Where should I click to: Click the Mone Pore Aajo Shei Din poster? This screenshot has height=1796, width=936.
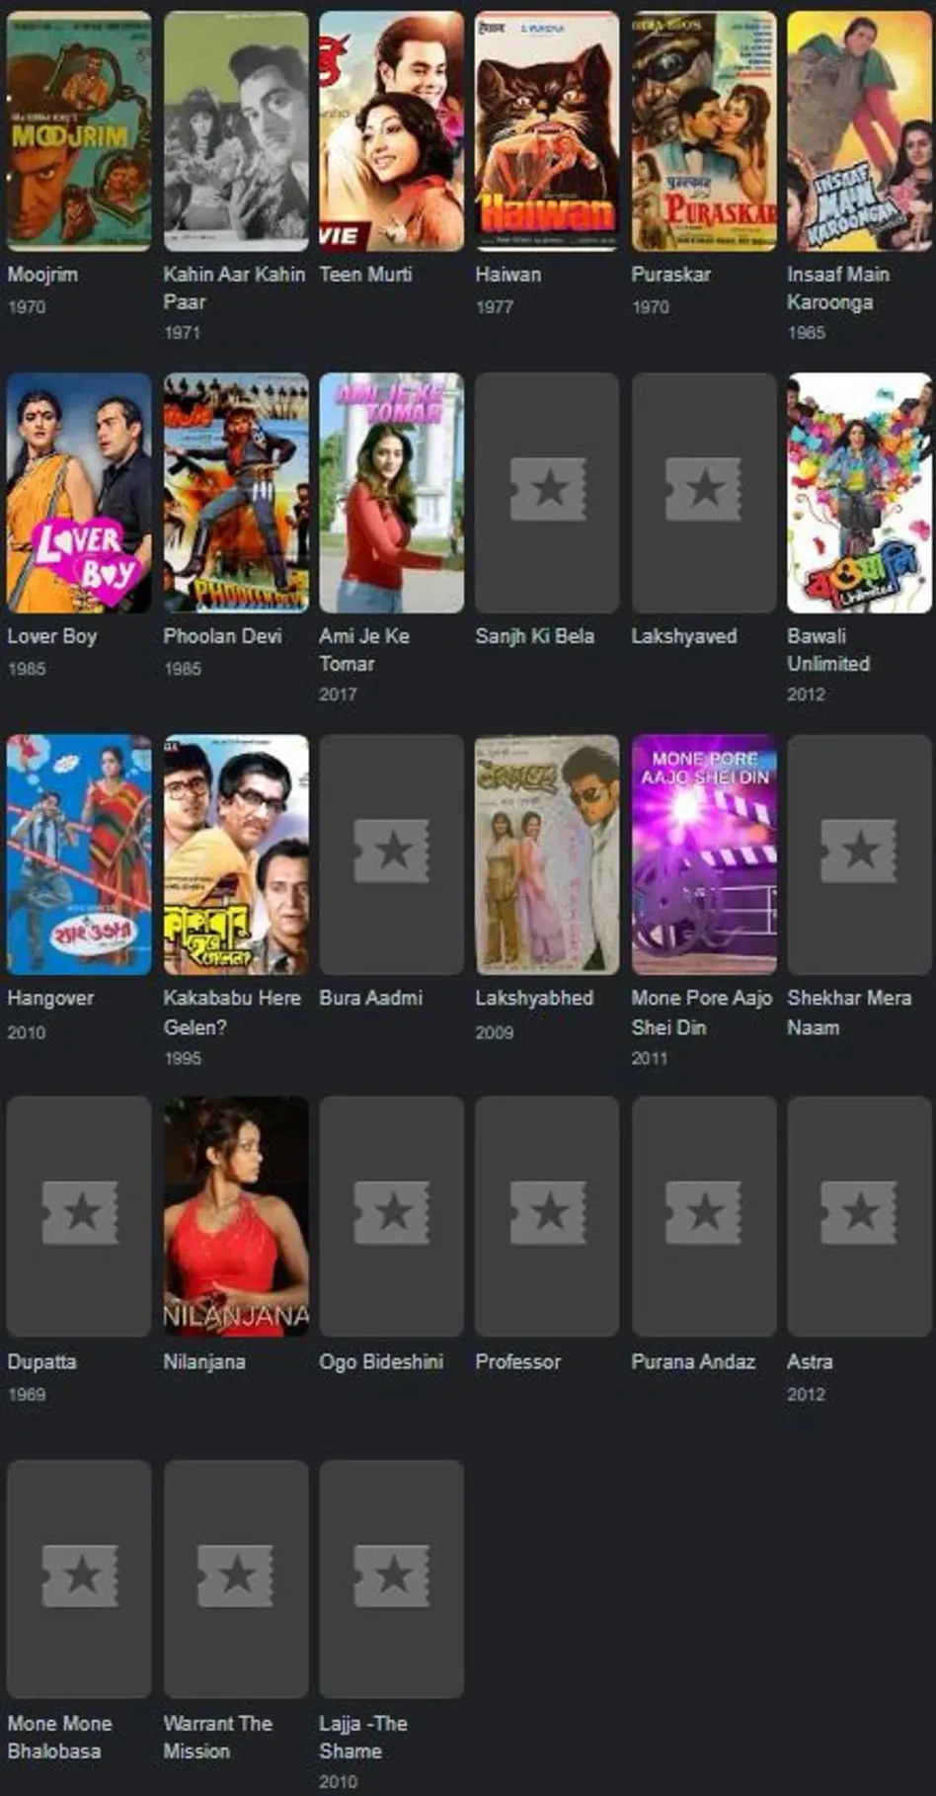(x=703, y=855)
